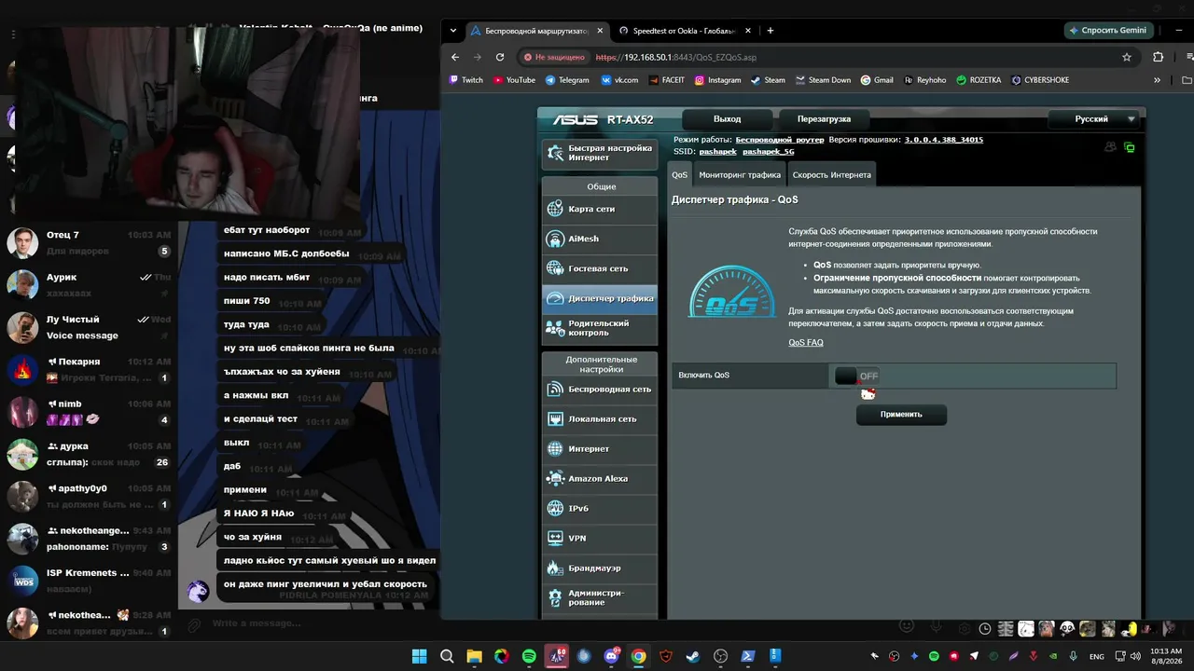The image size is (1194, 671).
Task: Go back in browser history
Action: tap(455, 57)
